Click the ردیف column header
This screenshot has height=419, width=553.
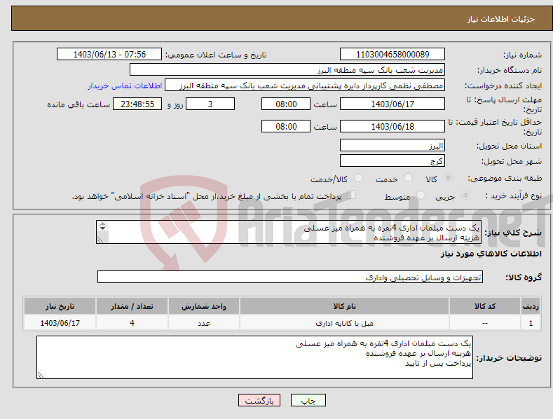[x=531, y=306]
